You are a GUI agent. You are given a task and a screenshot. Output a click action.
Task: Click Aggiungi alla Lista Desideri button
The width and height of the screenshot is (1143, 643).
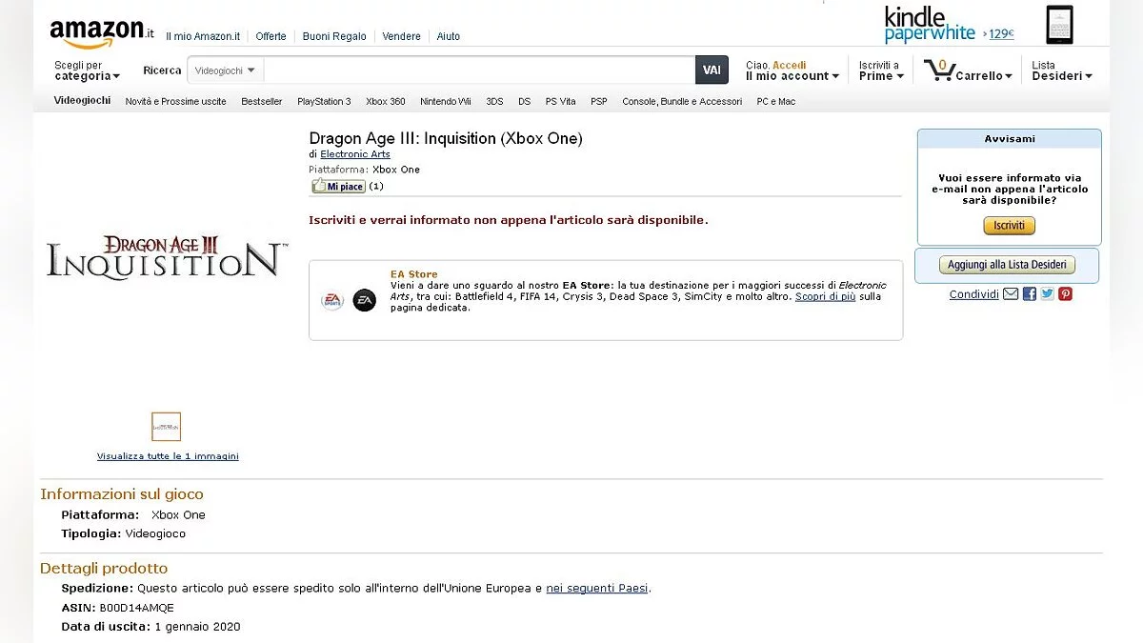click(x=1007, y=265)
